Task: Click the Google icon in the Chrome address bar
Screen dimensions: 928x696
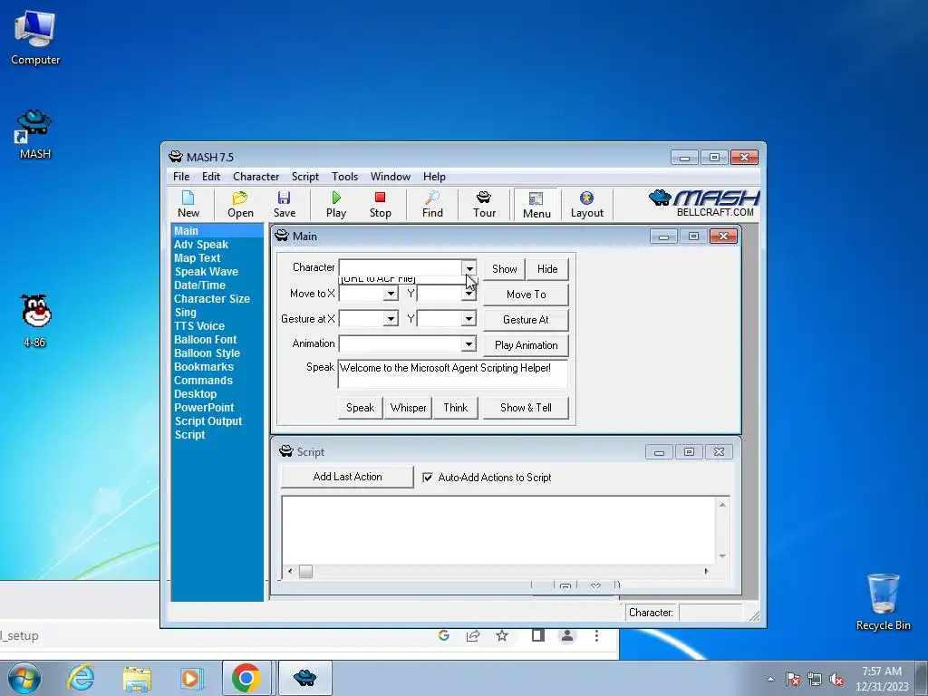Action: [x=444, y=635]
